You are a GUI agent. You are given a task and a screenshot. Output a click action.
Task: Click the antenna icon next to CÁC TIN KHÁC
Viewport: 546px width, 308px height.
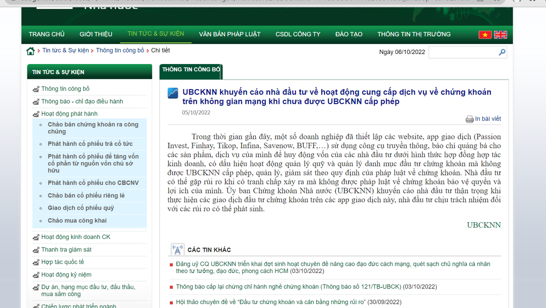click(x=177, y=249)
